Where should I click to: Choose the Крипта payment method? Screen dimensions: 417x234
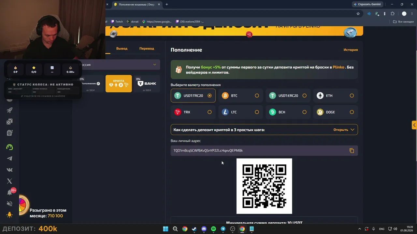[119, 84]
